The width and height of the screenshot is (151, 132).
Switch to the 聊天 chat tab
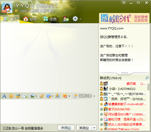click(x=10, y=19)
